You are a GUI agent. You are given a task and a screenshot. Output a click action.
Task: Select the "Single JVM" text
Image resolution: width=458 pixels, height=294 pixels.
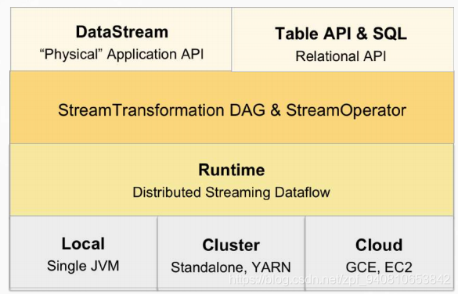pyautogui.click(x=83, y=266)
